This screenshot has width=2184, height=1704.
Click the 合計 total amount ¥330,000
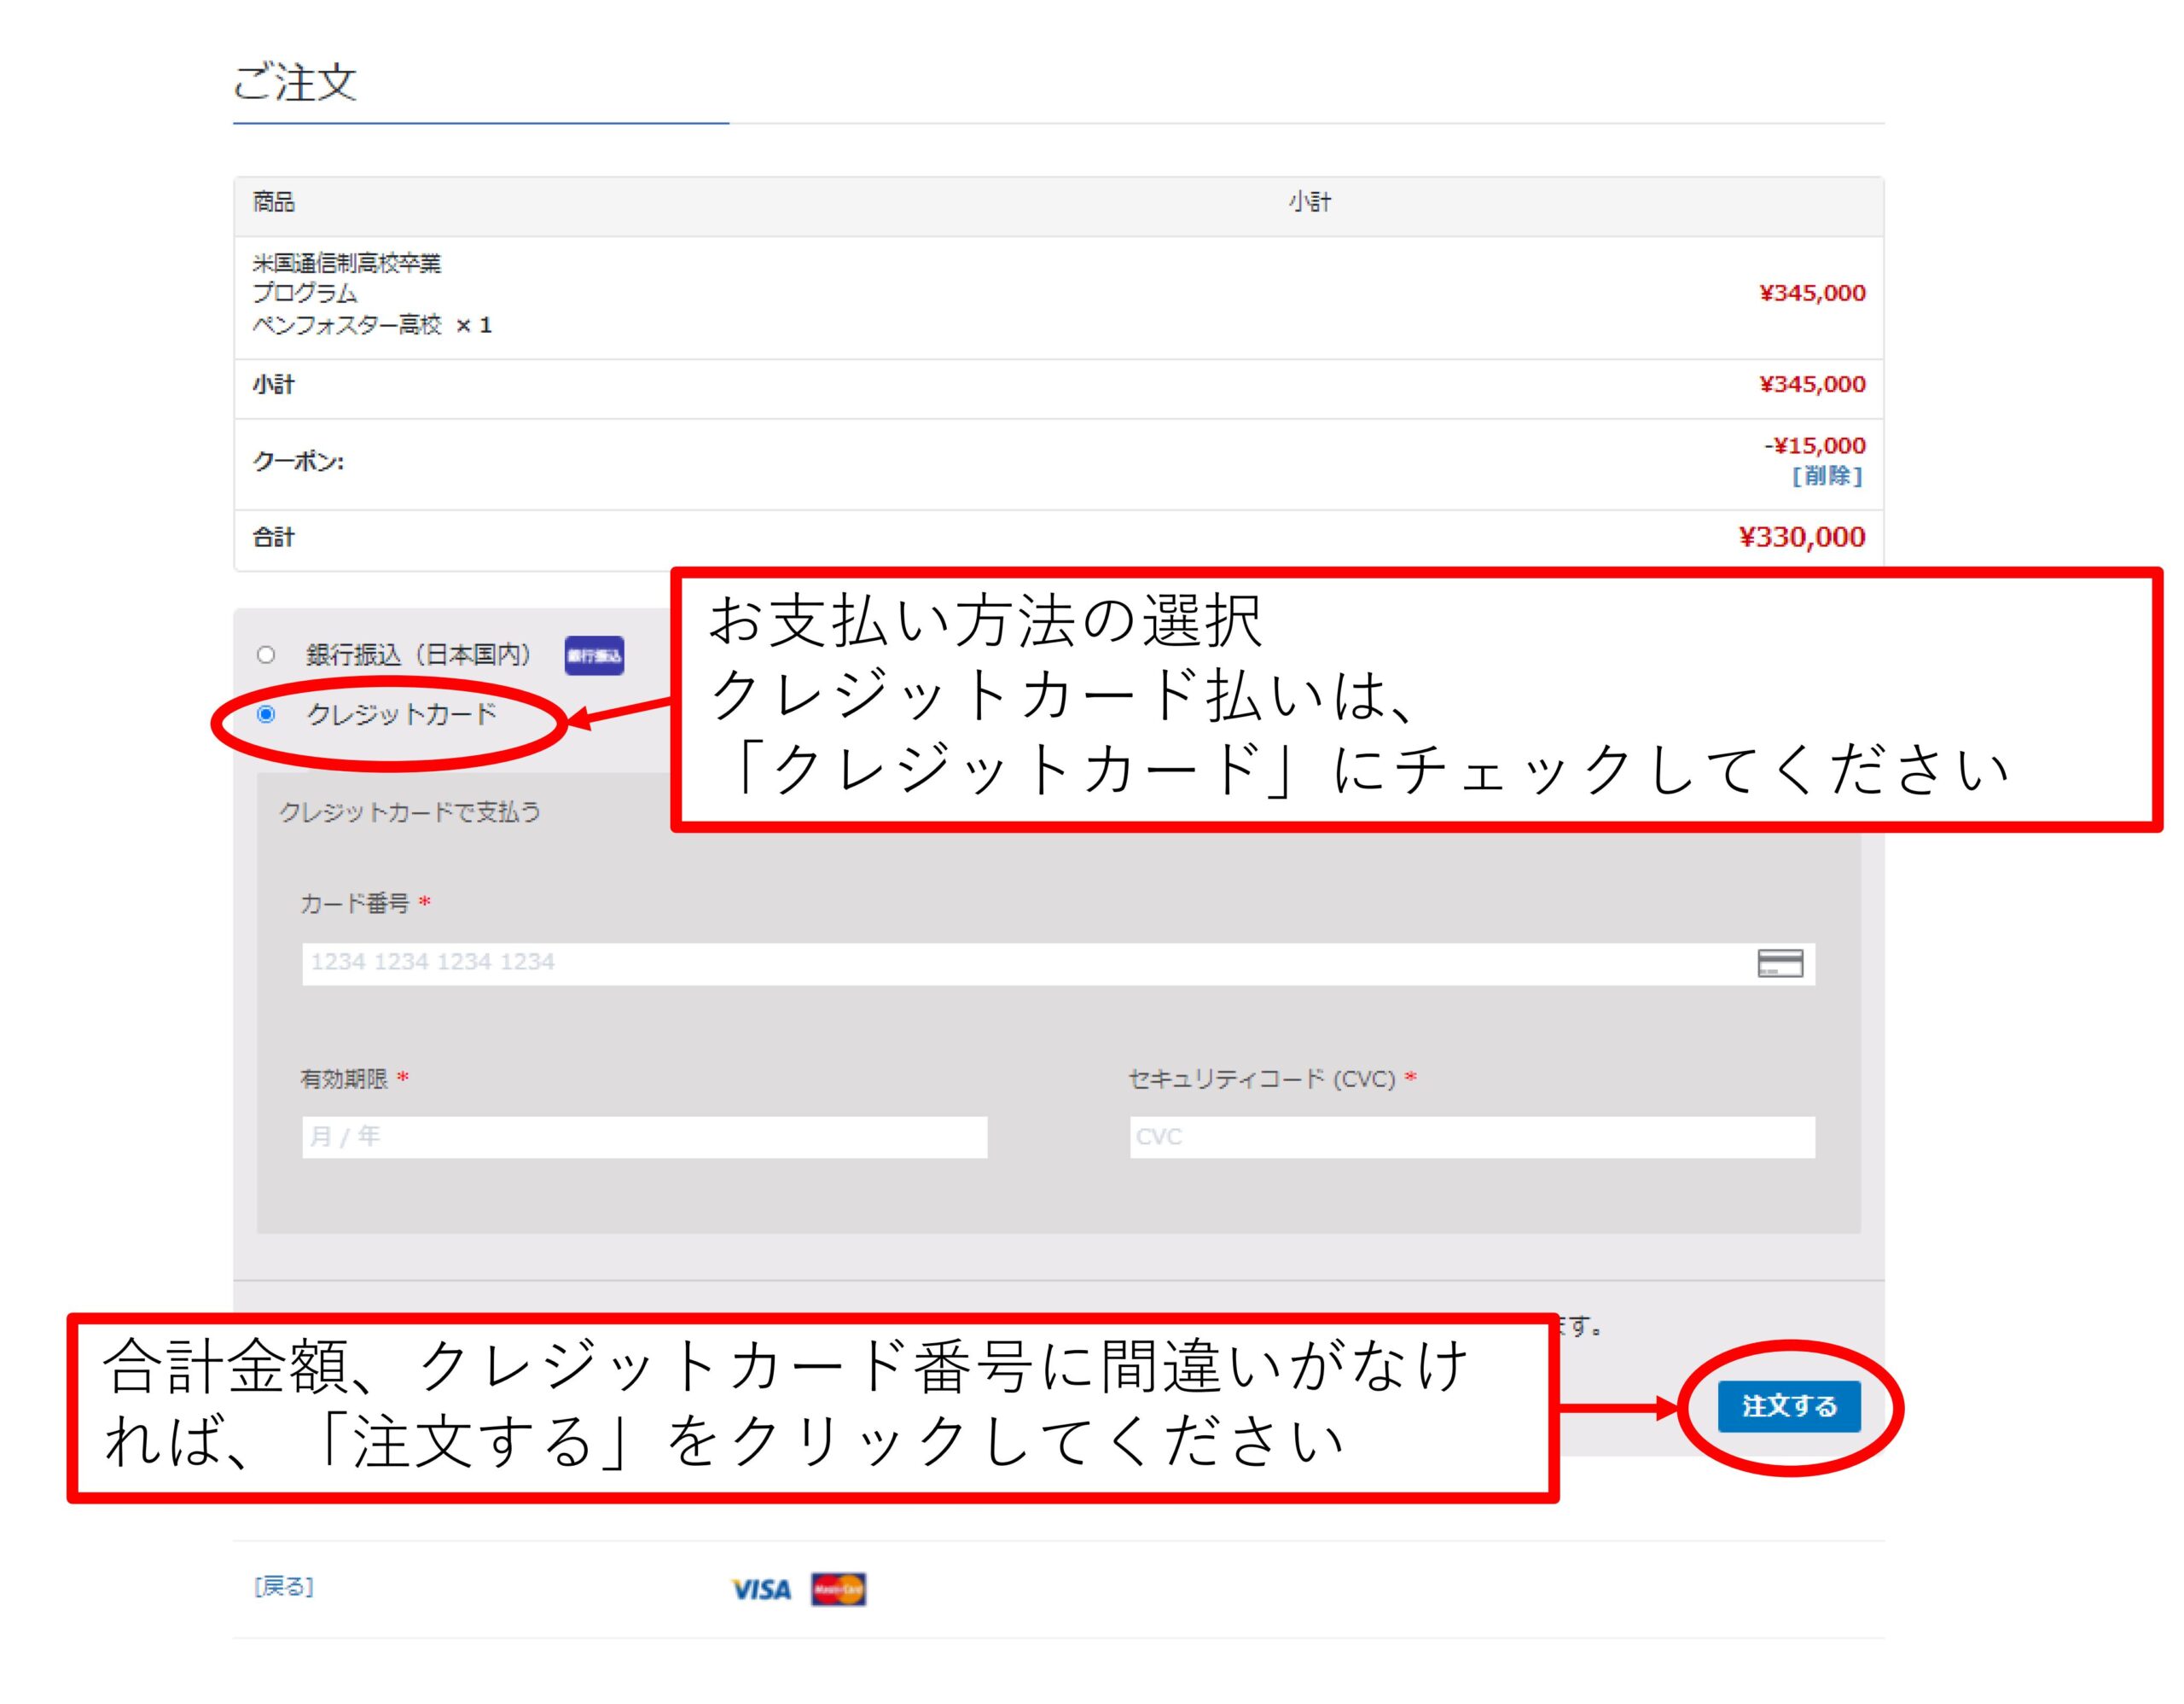click(x=1801, y=537)
